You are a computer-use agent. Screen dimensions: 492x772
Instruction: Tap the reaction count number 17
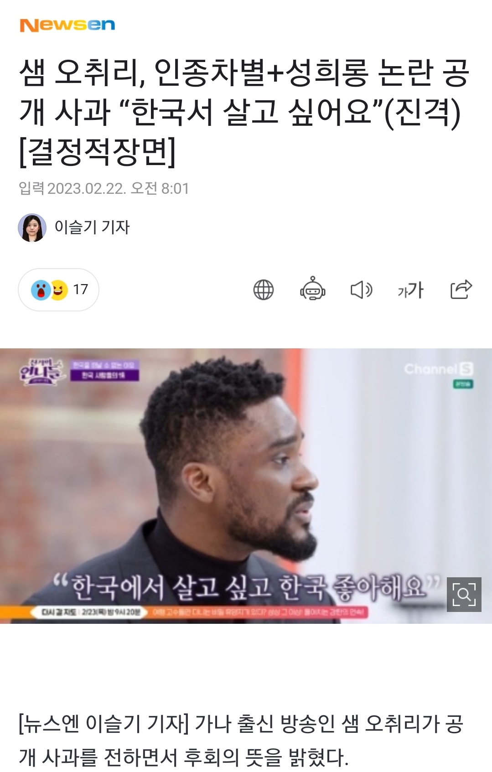[81, 290]
